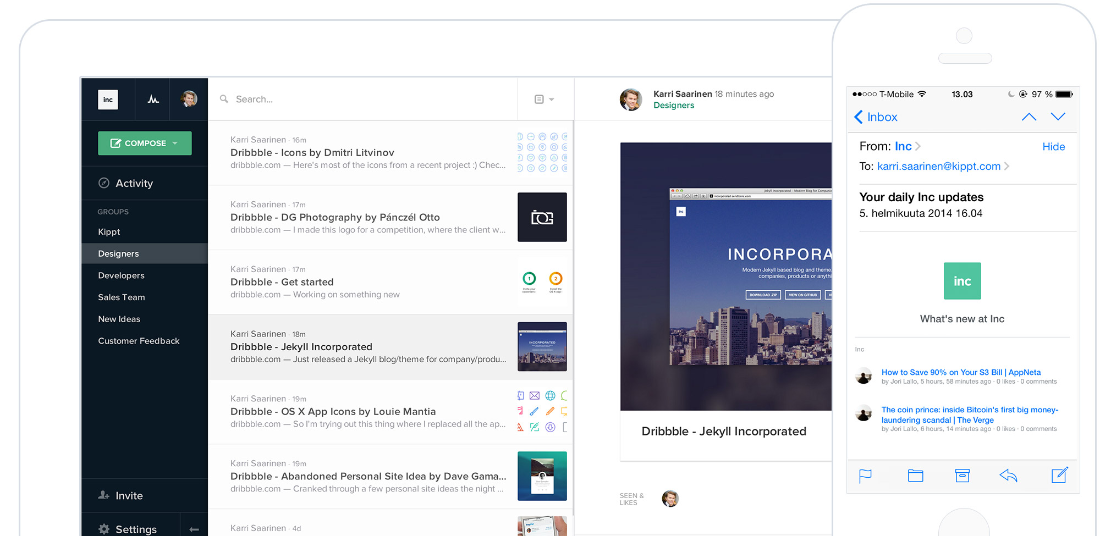Open the Activity compass icon

(103, 183)
